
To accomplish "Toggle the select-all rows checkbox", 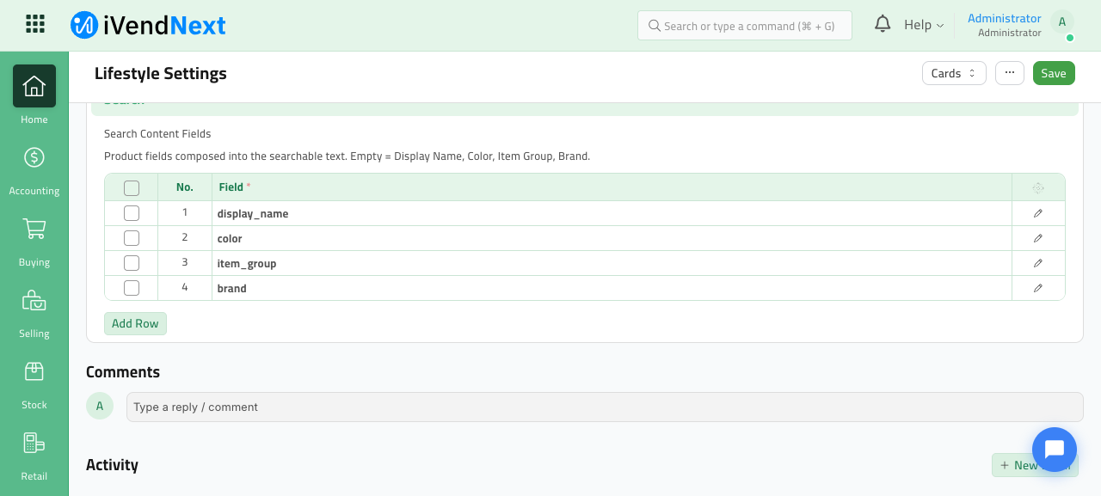I will pyautogui.click(x=132, y=188).
